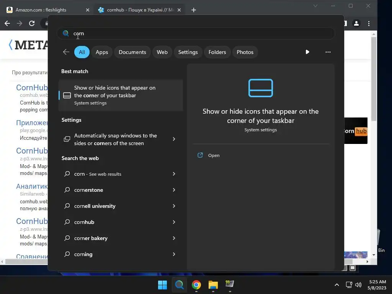
Task: Select the Photos filter
Action: coord(245,52)
